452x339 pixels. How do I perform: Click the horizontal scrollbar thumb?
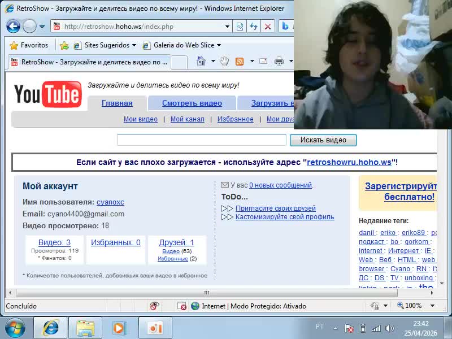[206, 293]
